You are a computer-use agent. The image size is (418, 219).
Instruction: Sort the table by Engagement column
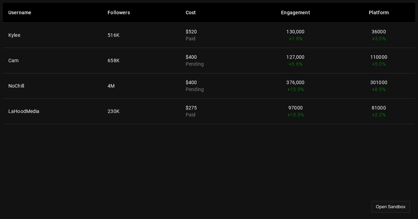(x=295, y=13)
